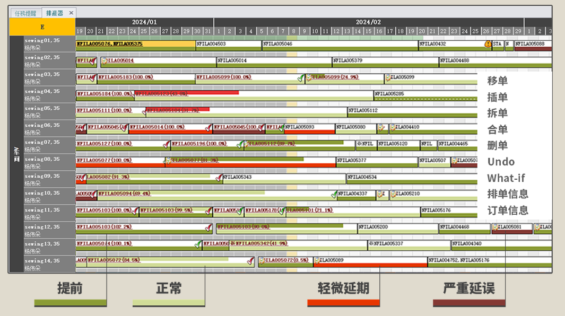Image resolution: width=565 pixels, height=316 pixels.
Task: Select the NFILA005076 yellow task bar
Action: (135, 44)
